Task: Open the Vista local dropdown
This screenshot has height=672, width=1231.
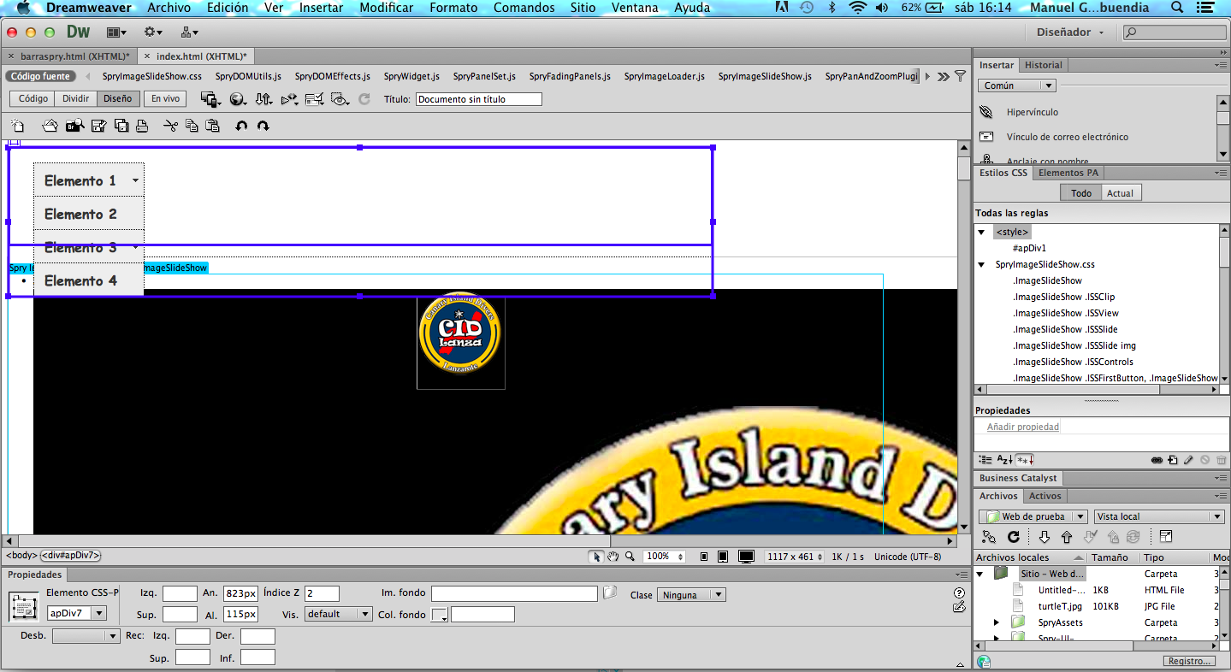Action: [x=1158, y=516]
